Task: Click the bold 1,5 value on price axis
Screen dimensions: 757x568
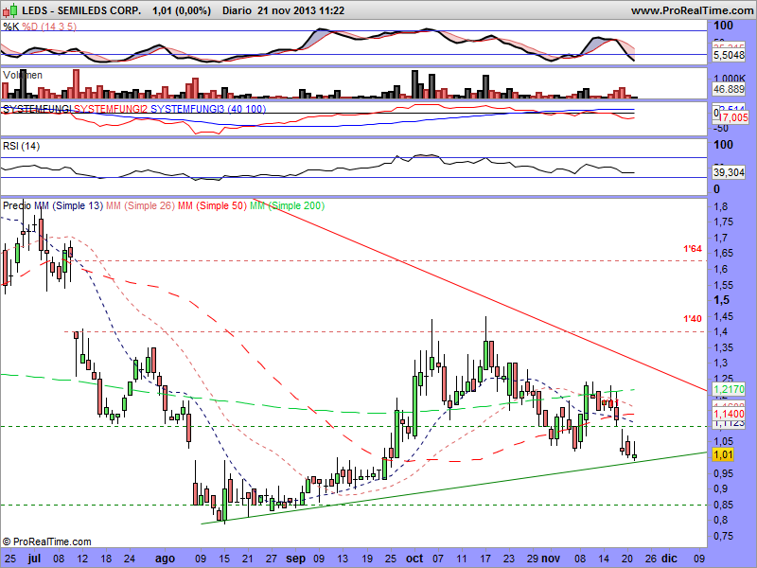Action: click(721, 300)
